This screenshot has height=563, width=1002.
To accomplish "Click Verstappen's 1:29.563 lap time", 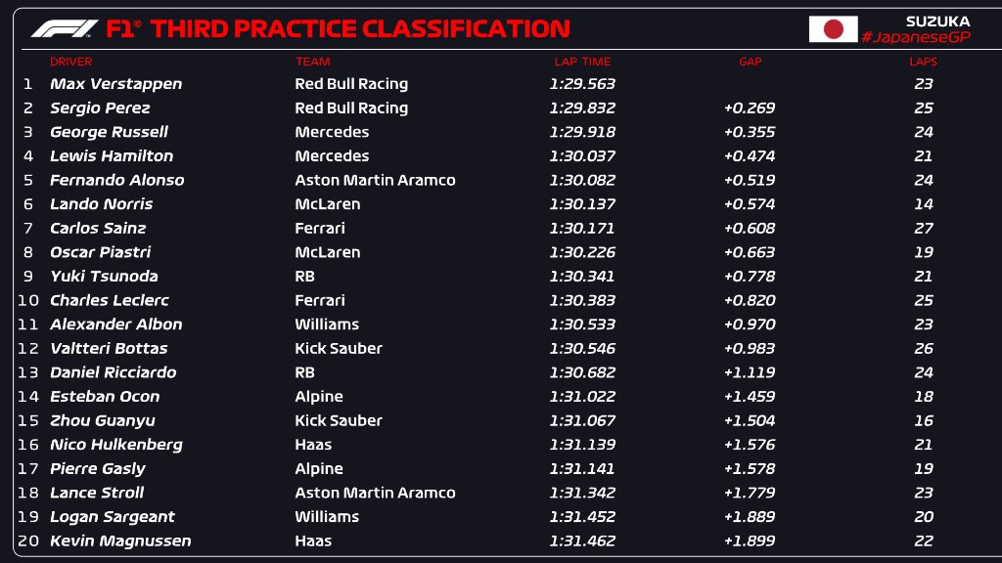I will (x=582, y=84).
